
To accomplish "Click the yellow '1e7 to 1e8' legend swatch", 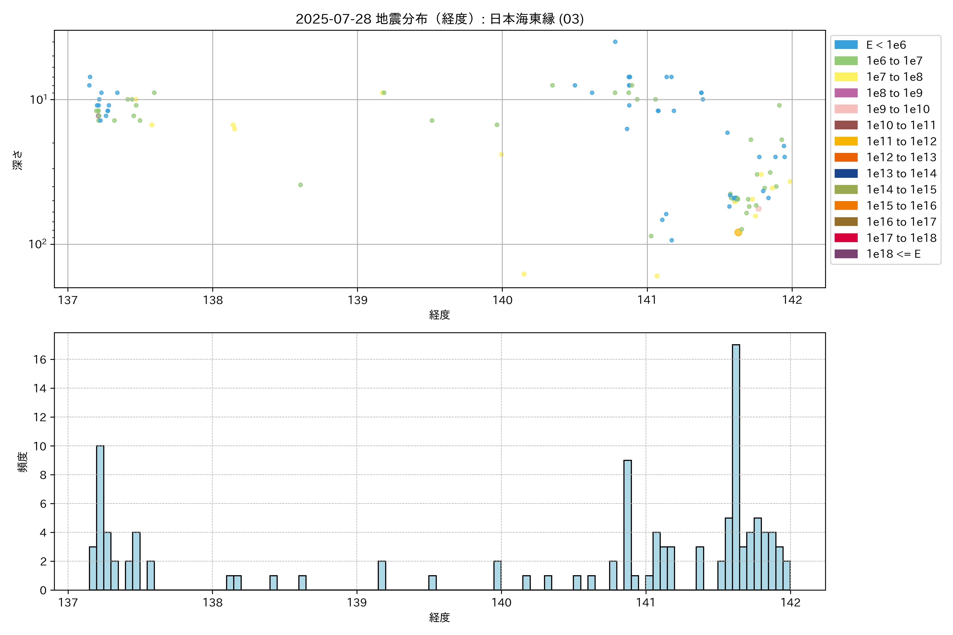I will [846, 77].
